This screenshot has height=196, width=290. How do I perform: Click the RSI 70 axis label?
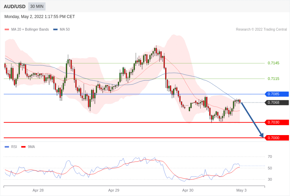(x=270, y=157)
